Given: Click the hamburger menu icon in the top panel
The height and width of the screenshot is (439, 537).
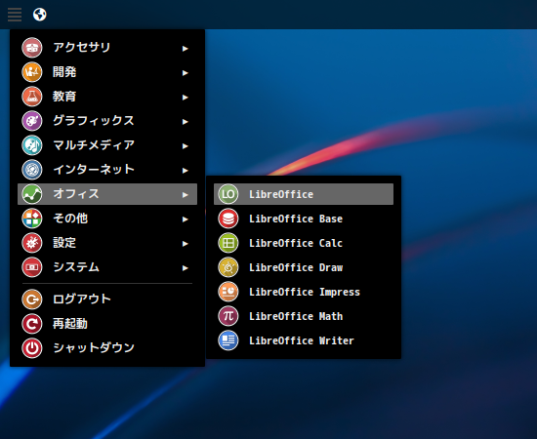Looking at the screenshot, I should [15, 15].
